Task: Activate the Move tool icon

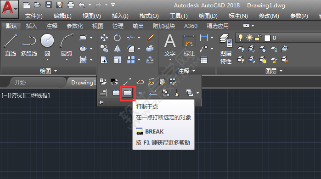Action: pyautogui.click(x=104, y=38)
